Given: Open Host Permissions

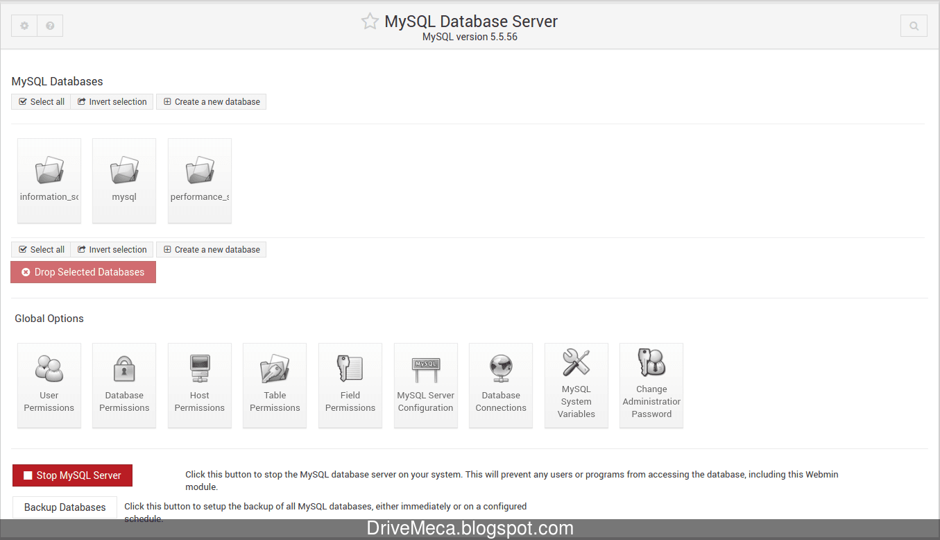Looking at the screenshot, I should (199, 385).
